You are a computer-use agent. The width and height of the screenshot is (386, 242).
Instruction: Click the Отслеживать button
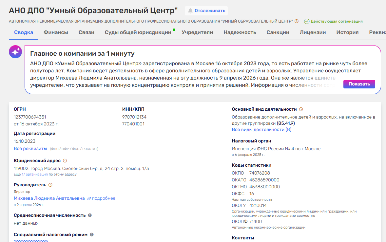206,11
